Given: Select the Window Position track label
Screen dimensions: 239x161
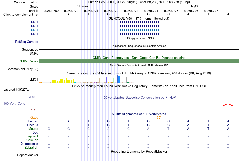Looking at the screenshot, I should [26, 2].
